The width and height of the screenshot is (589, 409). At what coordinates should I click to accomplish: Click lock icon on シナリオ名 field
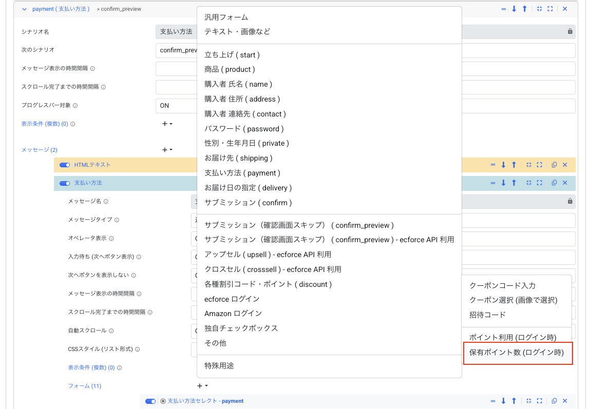570,31
